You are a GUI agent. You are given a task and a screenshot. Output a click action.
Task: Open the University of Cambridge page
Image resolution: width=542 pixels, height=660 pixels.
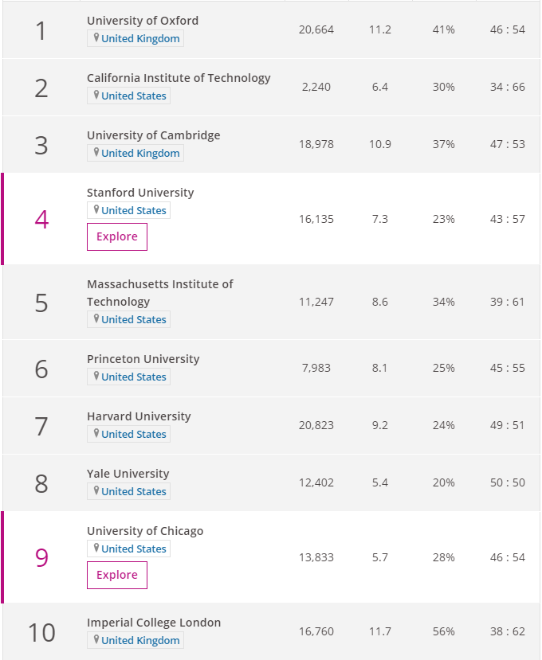click(x=153, y=135)
